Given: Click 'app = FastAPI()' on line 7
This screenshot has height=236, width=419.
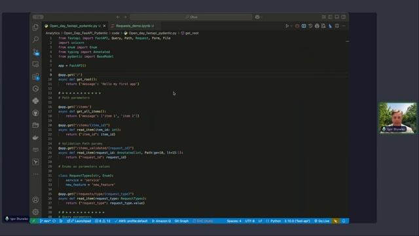Looking at the screenshot, I should pyautogui.click(x=72, y=66).
